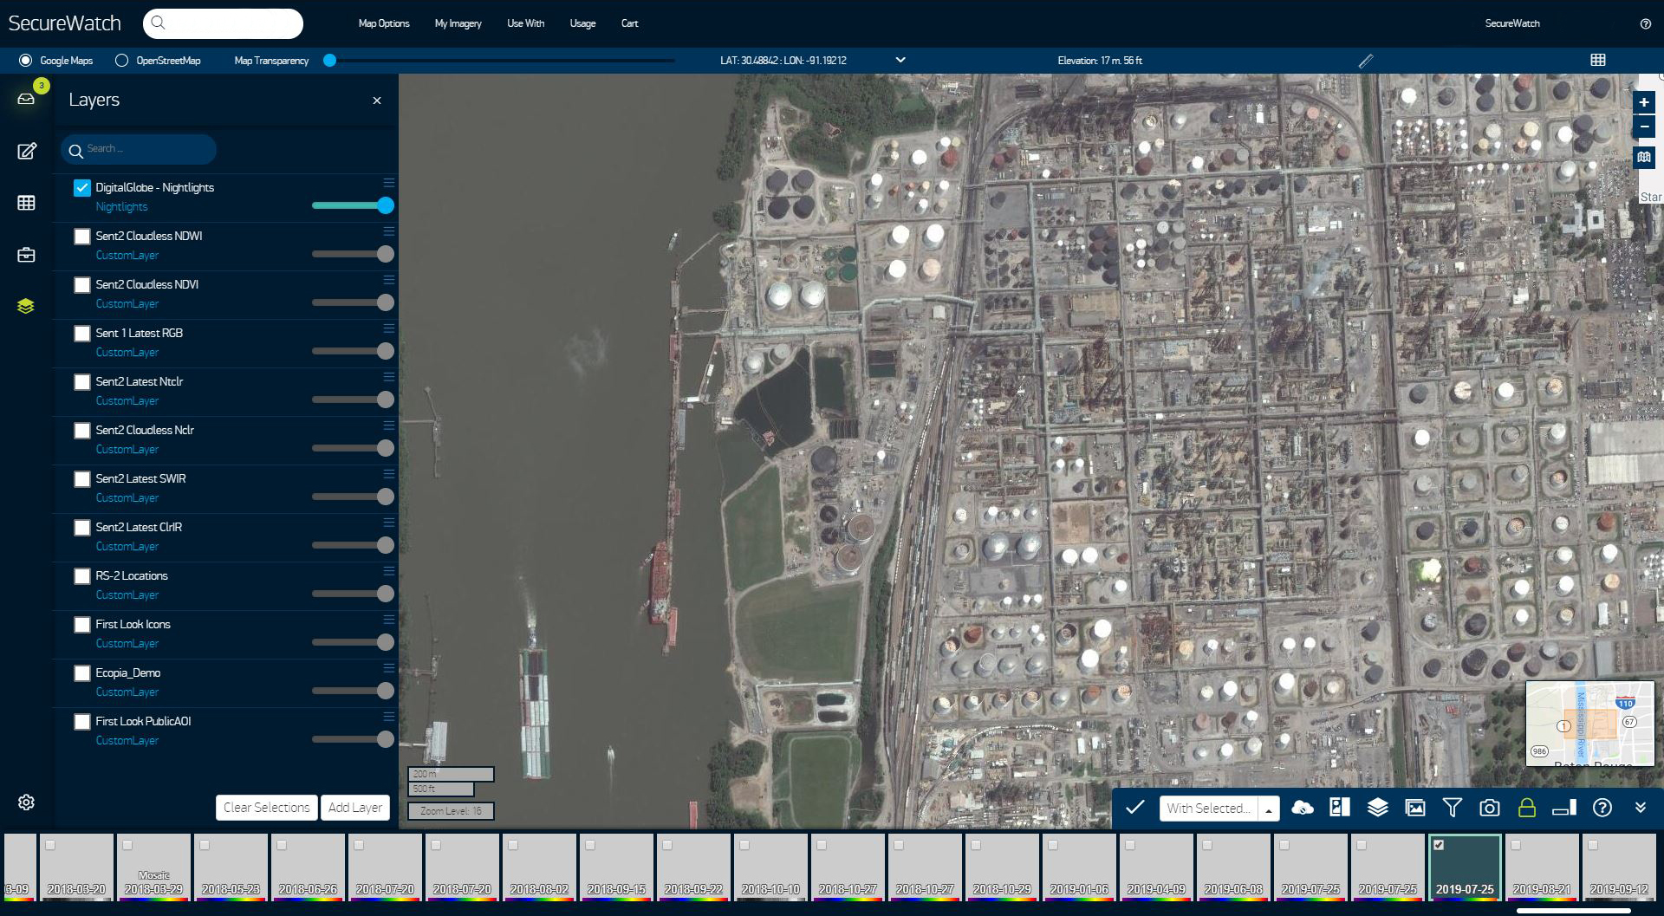This screenshot has height=916, width=1664.
Task: Click the Clear Selections button
Action: tap(266, 807)
